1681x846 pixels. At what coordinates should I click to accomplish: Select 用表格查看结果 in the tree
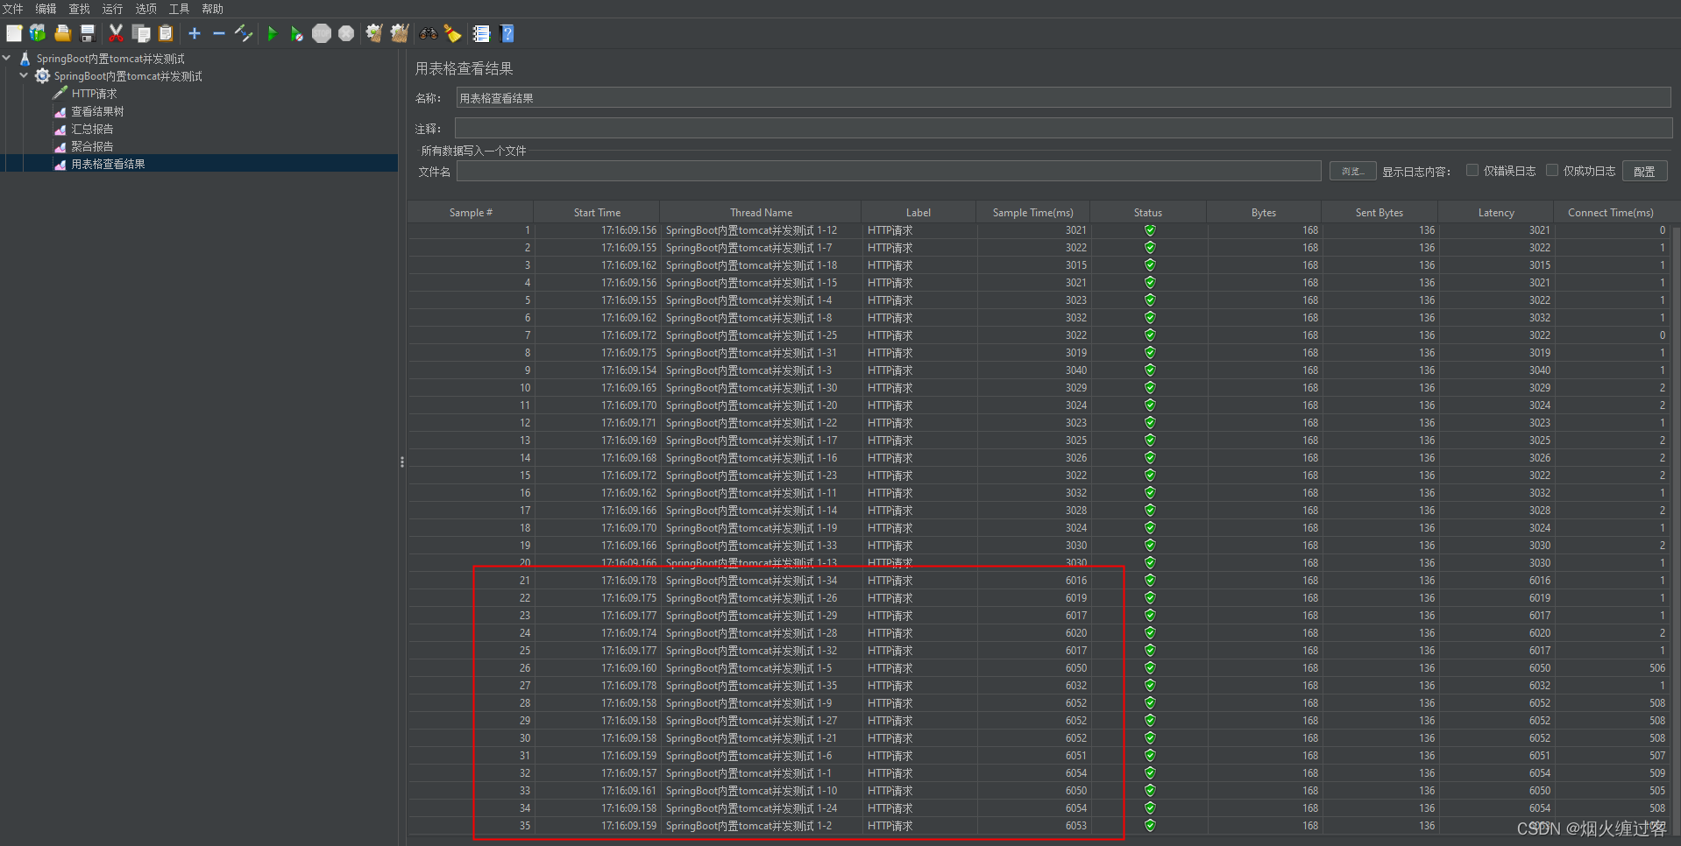coord(108,164)
